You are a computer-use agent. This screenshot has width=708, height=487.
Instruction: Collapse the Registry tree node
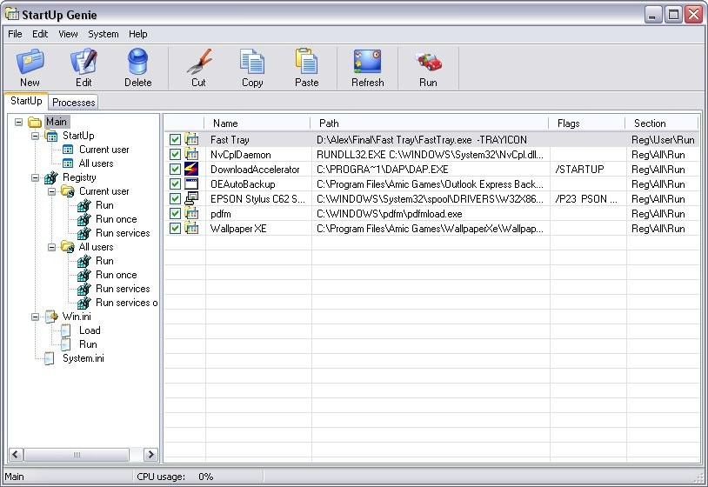click(35, 177)
